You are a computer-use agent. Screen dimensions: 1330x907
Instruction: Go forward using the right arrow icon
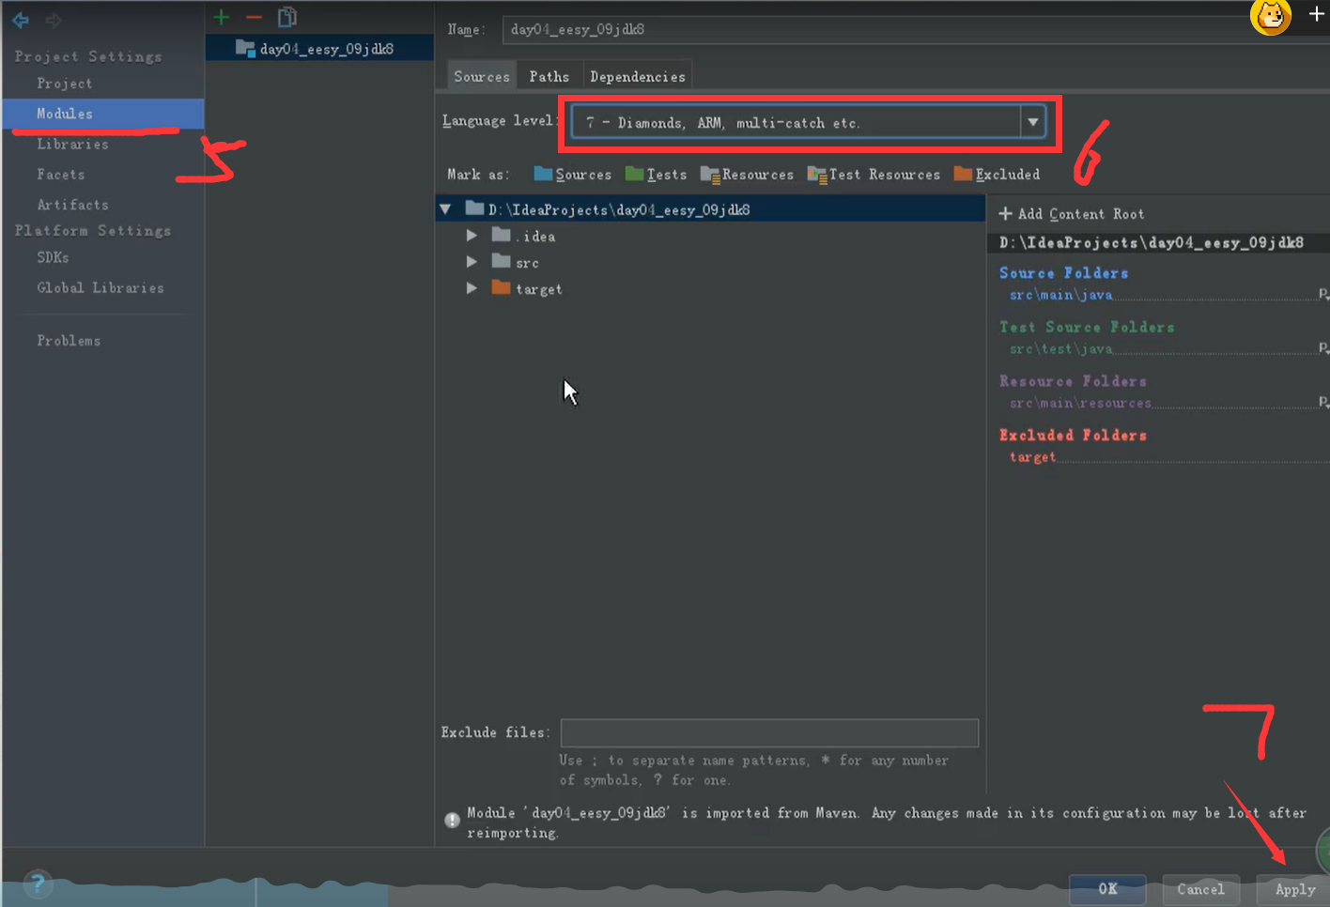(x=54, y=20)
